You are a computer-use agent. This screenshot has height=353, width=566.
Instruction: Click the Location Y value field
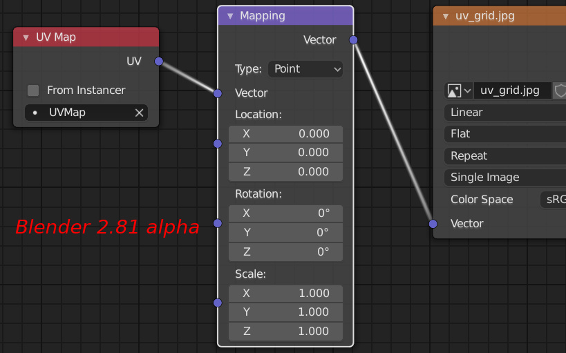(285, 153)
